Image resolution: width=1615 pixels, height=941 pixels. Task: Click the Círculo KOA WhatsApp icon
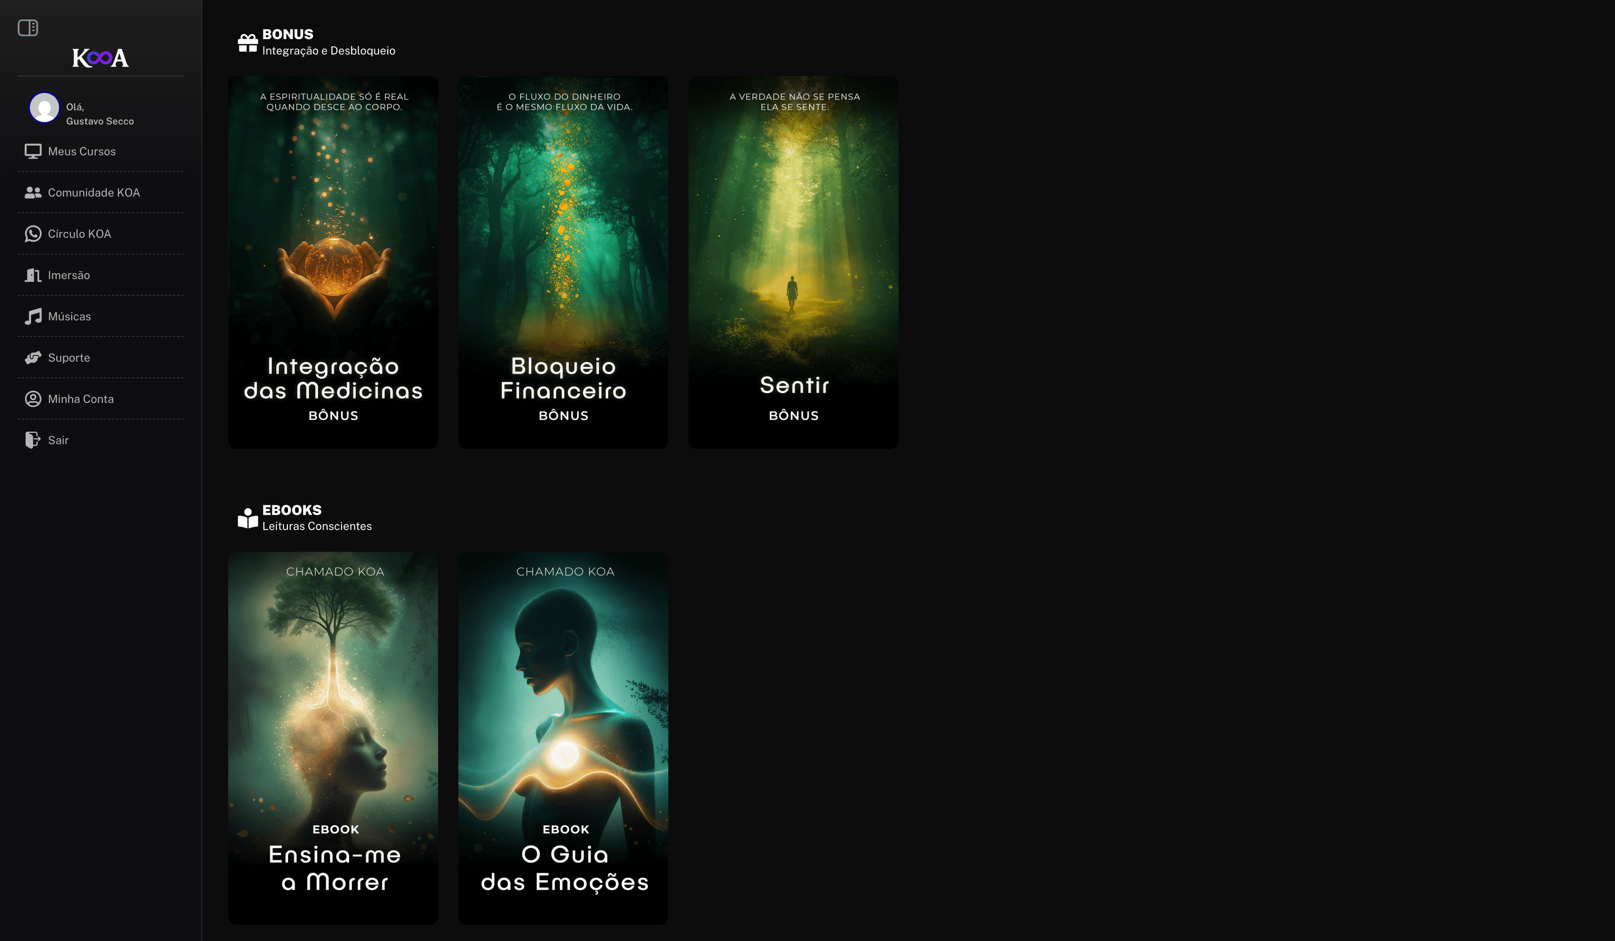[x=33, y=234]
